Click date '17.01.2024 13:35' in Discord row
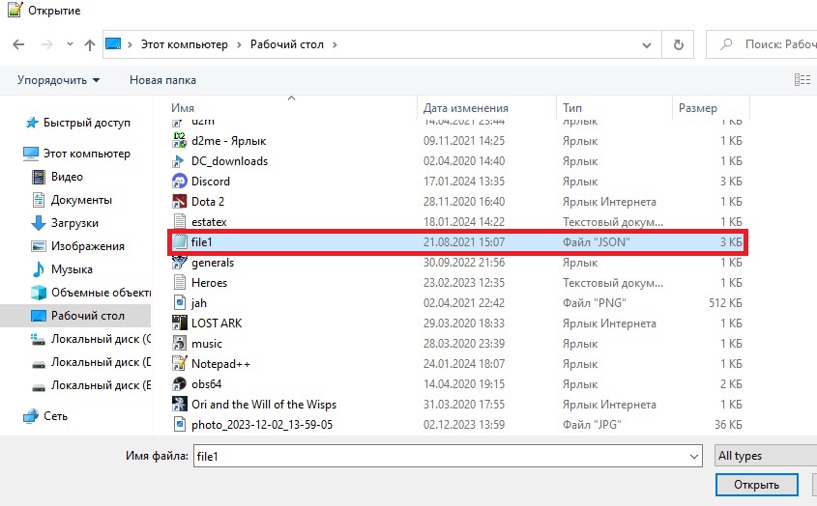The width and height of the screenshot is (817, 506). [x=464, y=182]
